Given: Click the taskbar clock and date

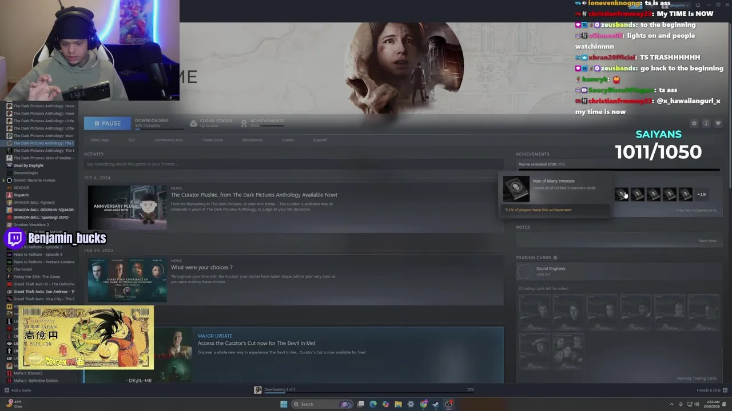Looking at the screenshot, I should (x=713, y=404).
